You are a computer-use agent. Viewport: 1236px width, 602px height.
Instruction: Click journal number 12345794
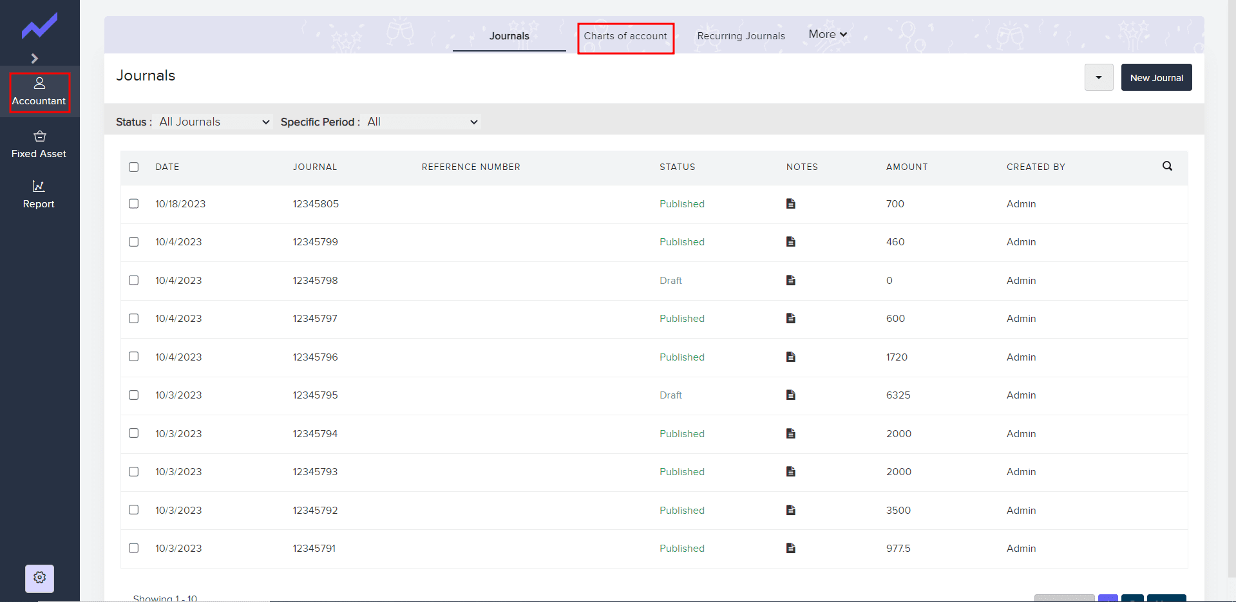coord(316,434)
